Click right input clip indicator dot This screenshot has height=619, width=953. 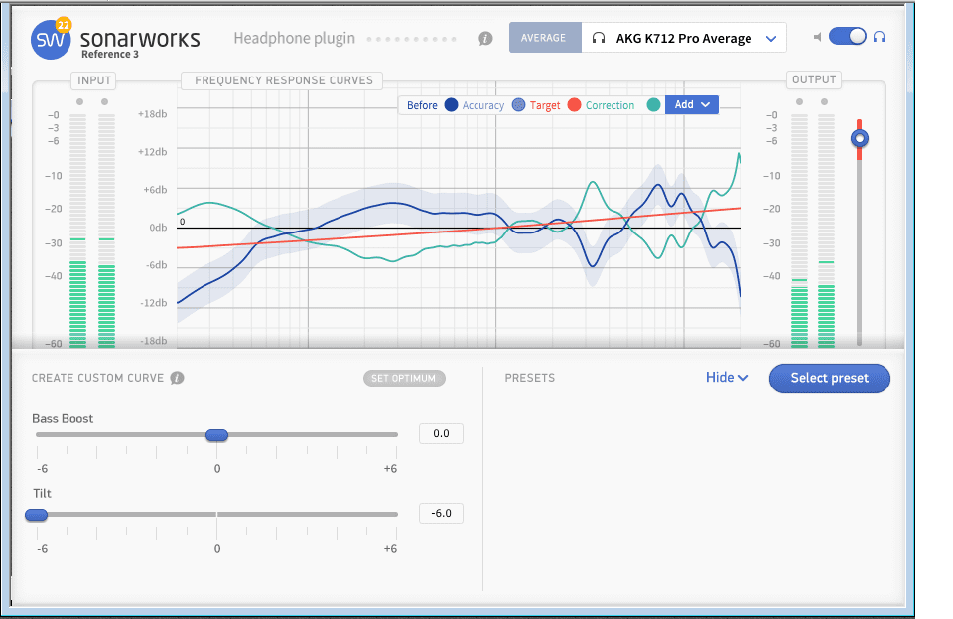[104, 102]
